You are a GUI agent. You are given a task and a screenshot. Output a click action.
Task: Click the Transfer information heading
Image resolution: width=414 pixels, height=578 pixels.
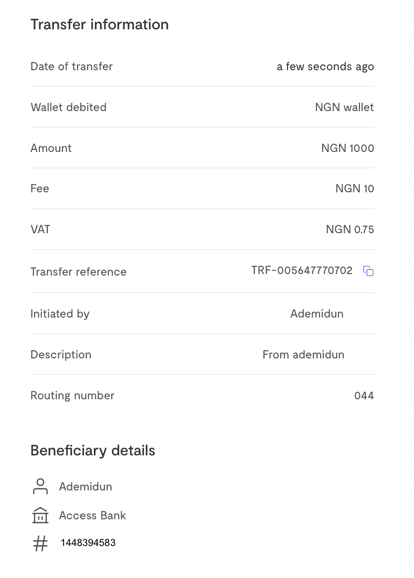click(100, 25)
